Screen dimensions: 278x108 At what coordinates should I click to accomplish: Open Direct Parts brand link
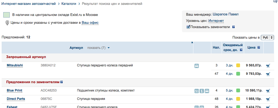tap(16, 99)
